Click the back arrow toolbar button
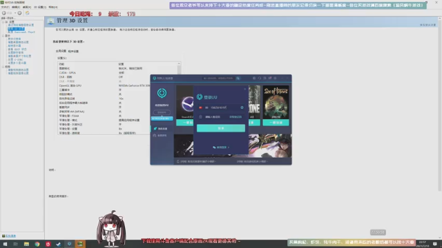442x248 pixels. pos(4,13)
